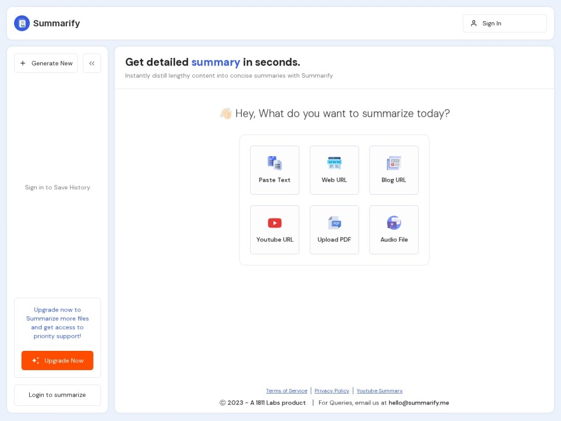Open the Youtube Summary link
The image size is (561, 421).
pyautogui.click(x=379, y=391)
